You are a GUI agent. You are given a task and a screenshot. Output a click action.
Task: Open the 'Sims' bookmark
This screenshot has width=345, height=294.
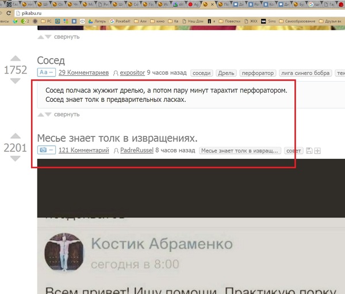point(268,21)
